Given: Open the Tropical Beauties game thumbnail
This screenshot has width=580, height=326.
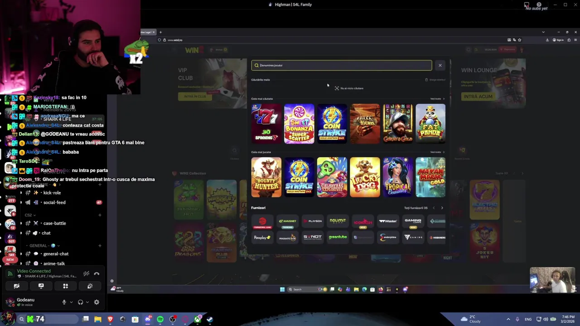Looking at the screenshot, I should click(x=398, y=177).
